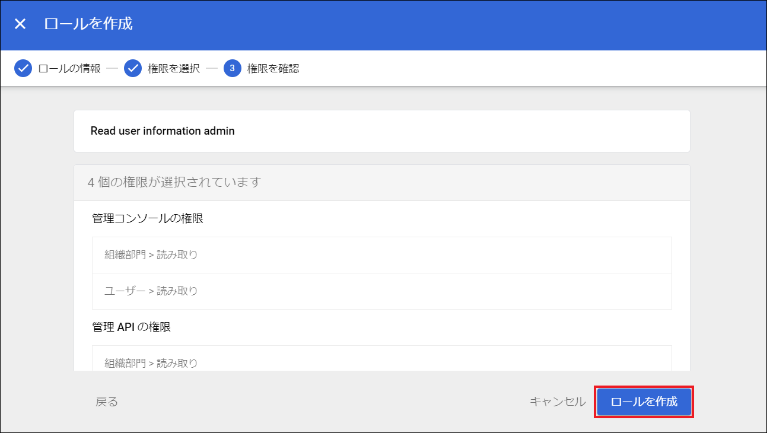
Task: Click the step 3 number circle icon
Action: 232,69
